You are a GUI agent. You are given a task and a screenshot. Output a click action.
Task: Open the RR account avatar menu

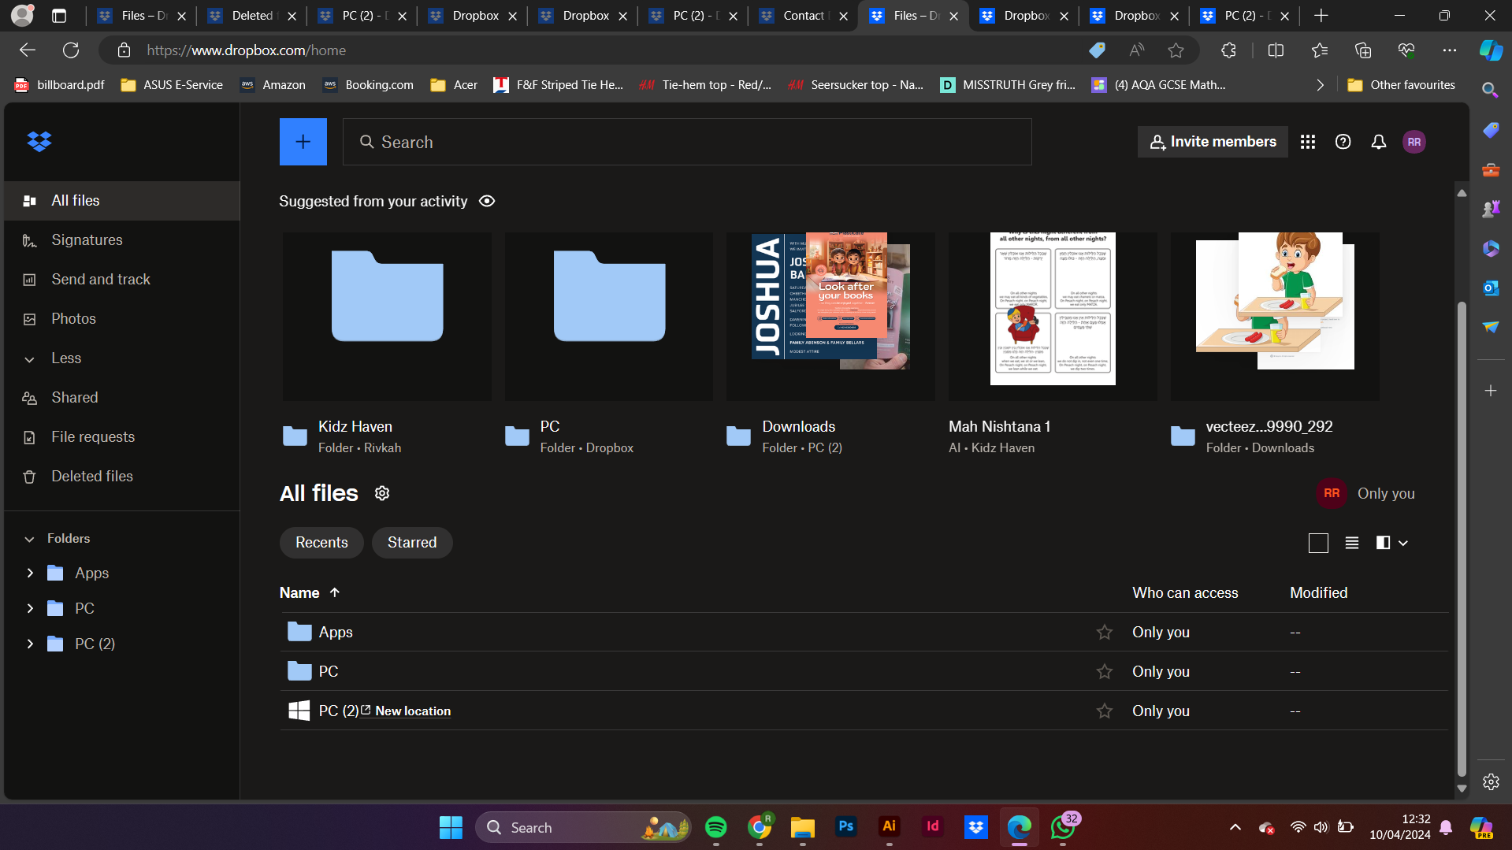coord(1414,142)
